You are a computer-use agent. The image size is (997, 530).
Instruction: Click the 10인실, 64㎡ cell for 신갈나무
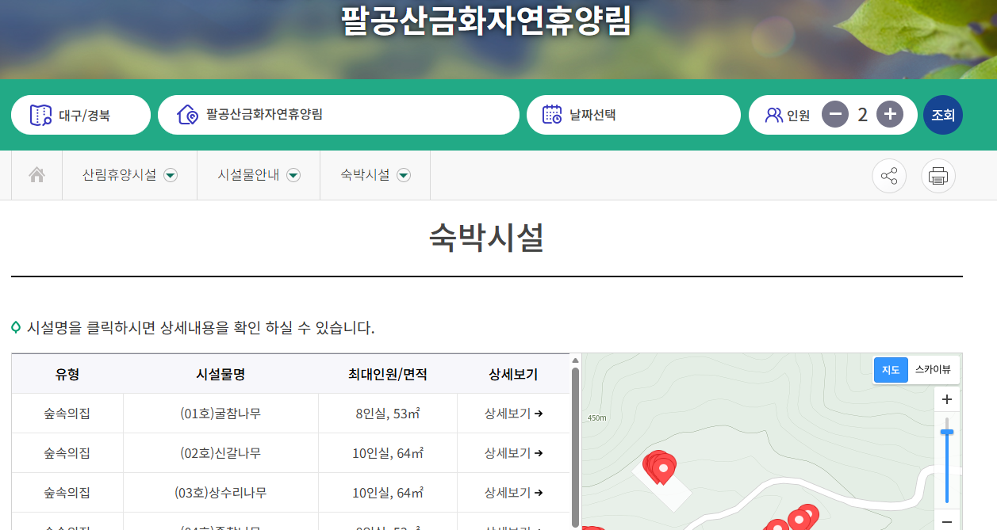tap(388, 453)
